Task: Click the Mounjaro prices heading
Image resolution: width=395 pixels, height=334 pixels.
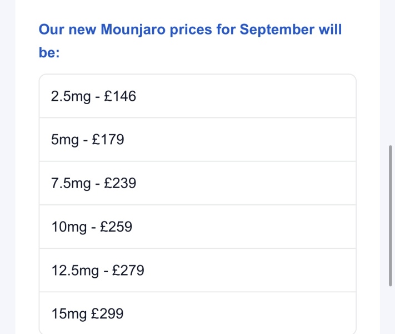Action: click(190, 30)
